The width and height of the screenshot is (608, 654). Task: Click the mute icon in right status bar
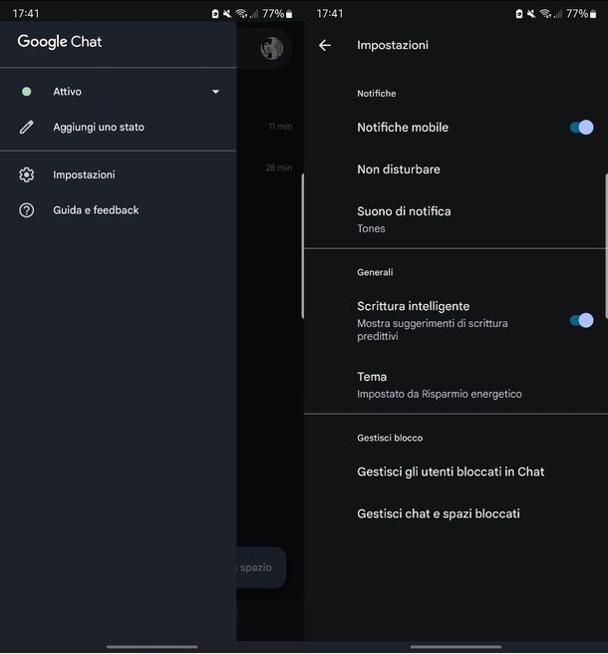click(x=531, y=14)
